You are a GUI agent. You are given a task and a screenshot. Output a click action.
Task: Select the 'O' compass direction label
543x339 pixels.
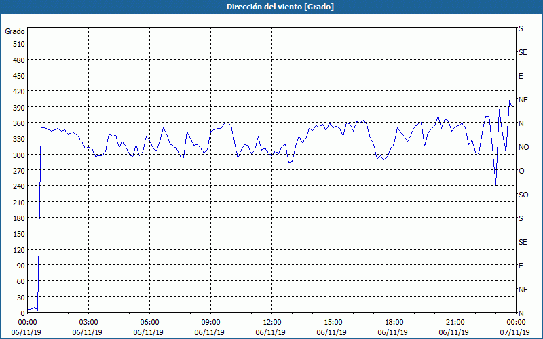click(x=521, y=172)
